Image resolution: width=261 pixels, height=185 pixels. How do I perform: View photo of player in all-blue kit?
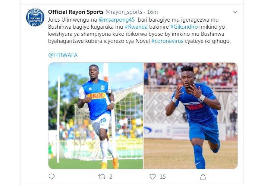191,116
